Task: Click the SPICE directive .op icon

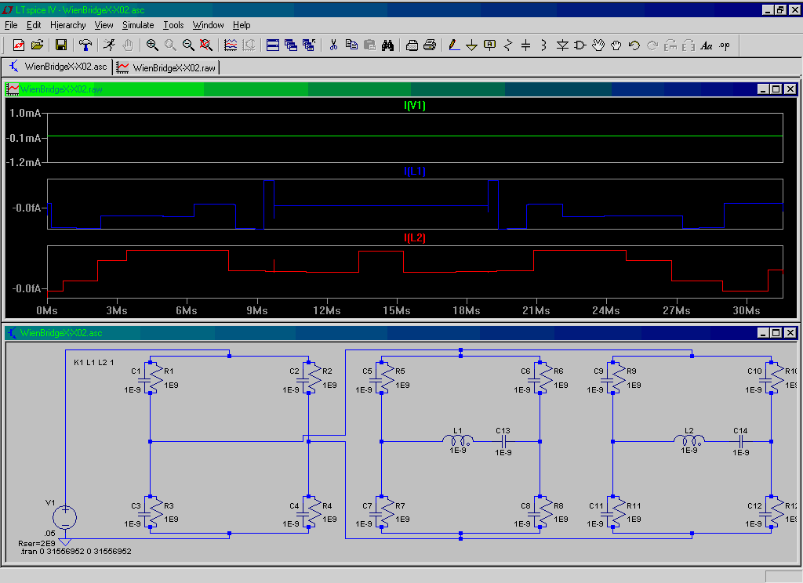Action: click(x=724, y=45)
